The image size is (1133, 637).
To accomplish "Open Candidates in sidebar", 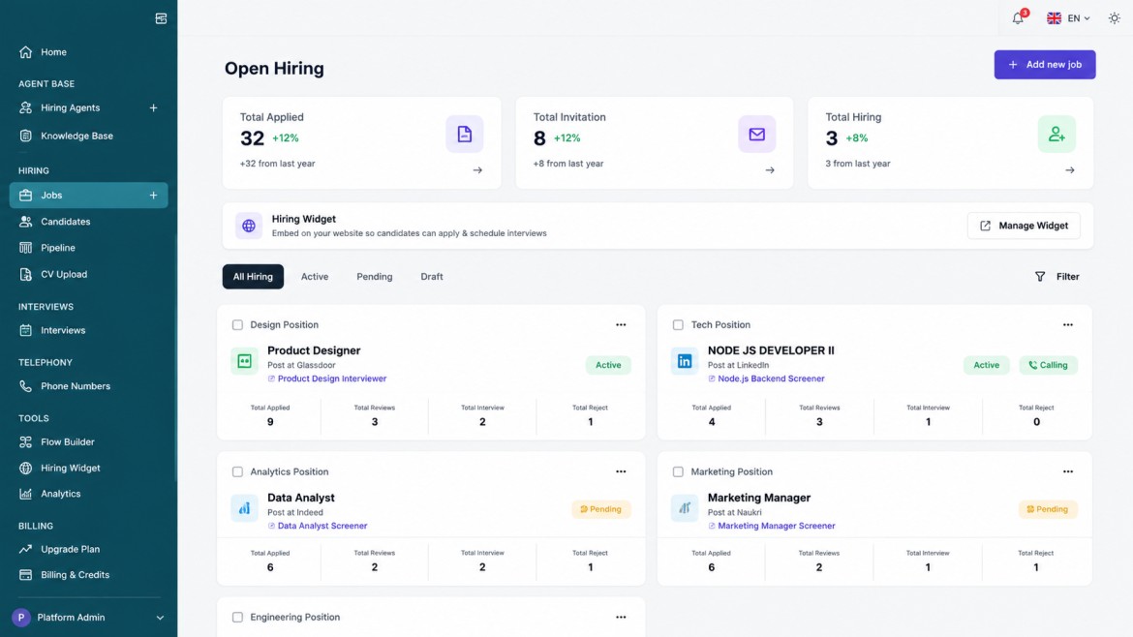I will click(x=88, y=222).
